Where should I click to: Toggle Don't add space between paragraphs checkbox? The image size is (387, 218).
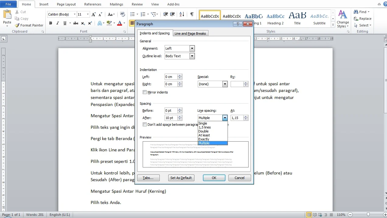click(145, 125)
